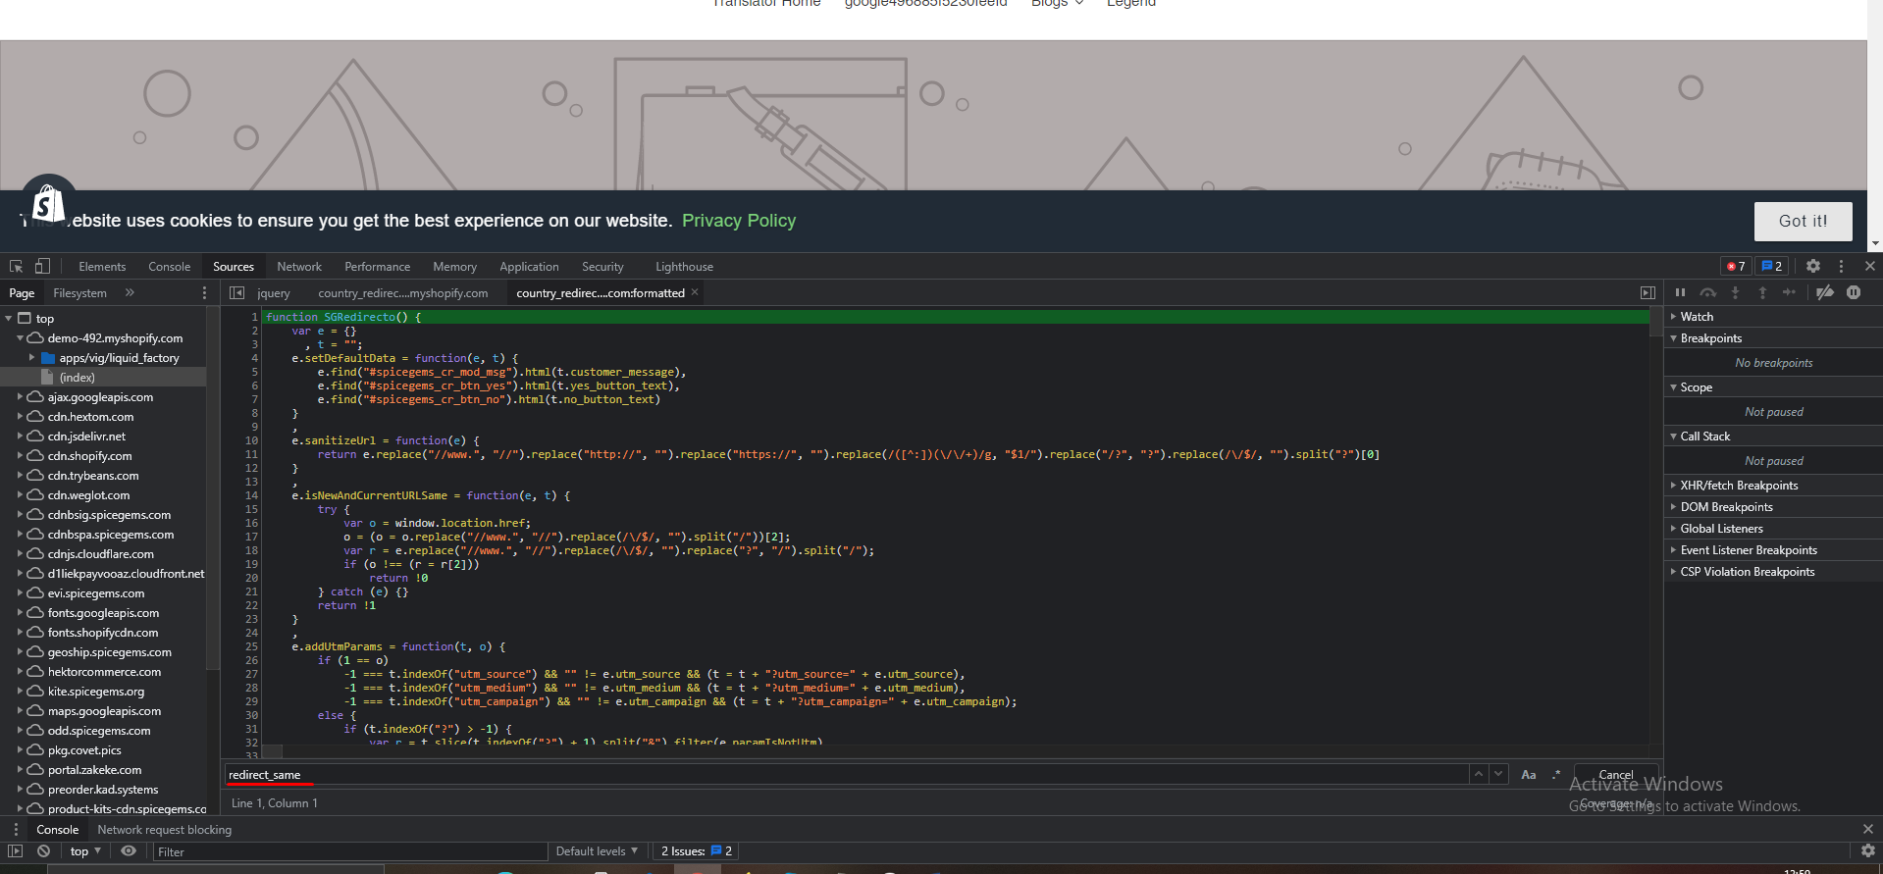
Task: Toggle match case Aa in search
Action: click(x=1528, y=775)
